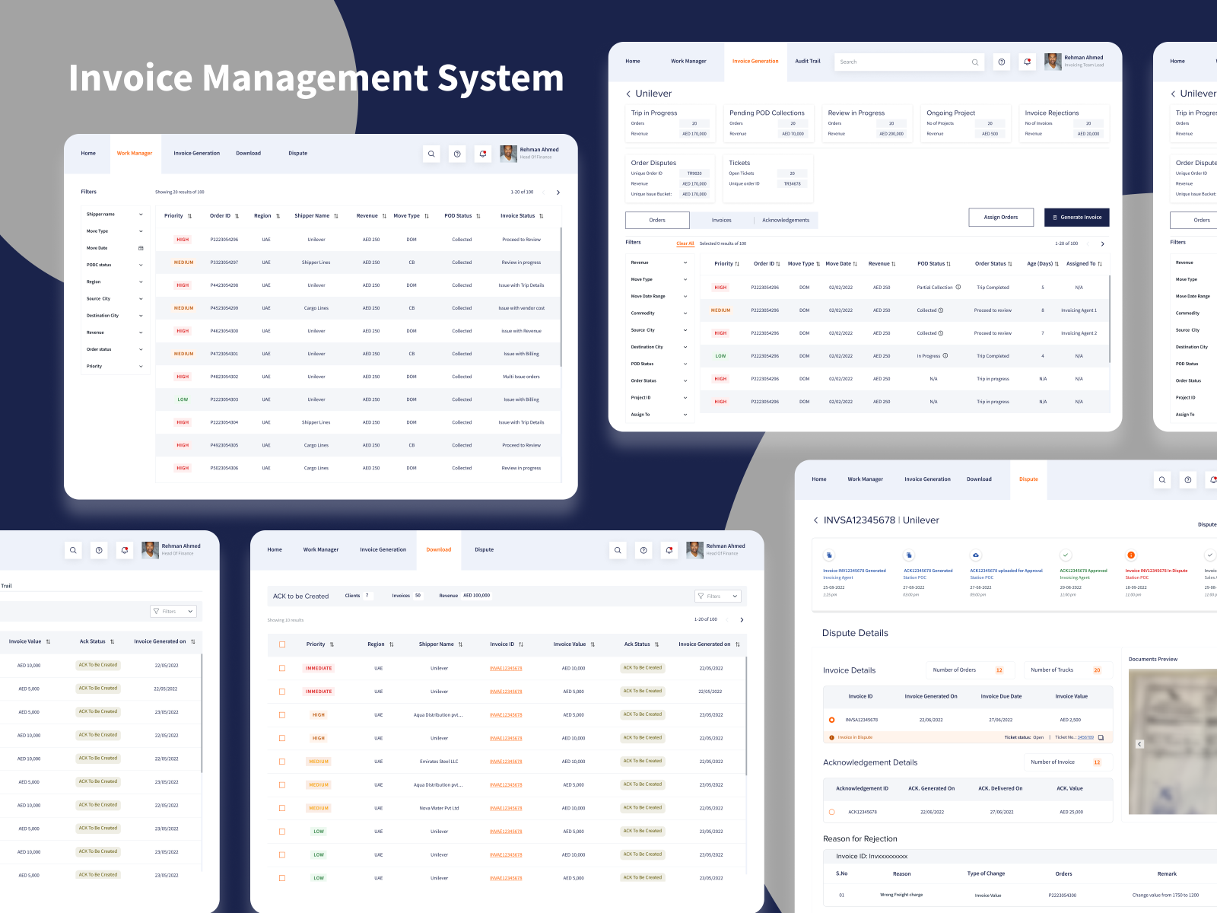This screenshot has height=913, width=1217.
Task: Open the calendar icon beside Move Date filter
Action: (140, 247)
